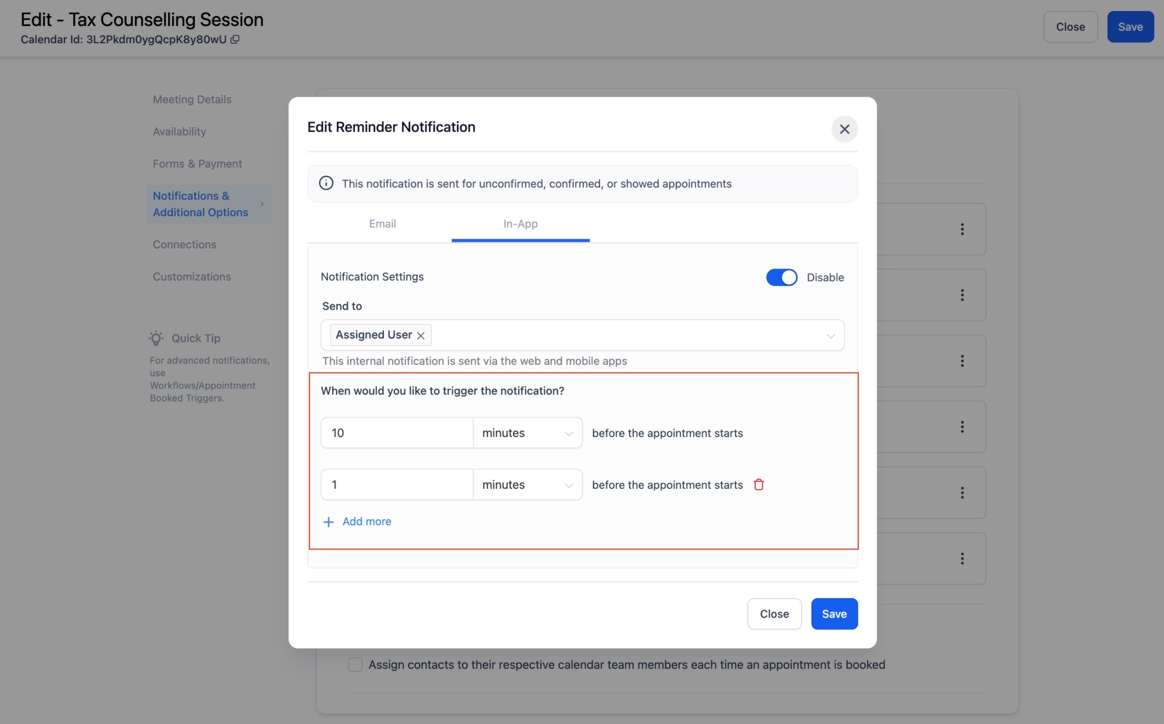Click the input field showing 10
The image size is (1164, 724).
(396, 433)
